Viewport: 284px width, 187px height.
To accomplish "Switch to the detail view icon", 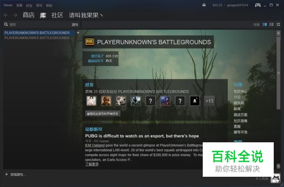I will click(x=265, y=25).
